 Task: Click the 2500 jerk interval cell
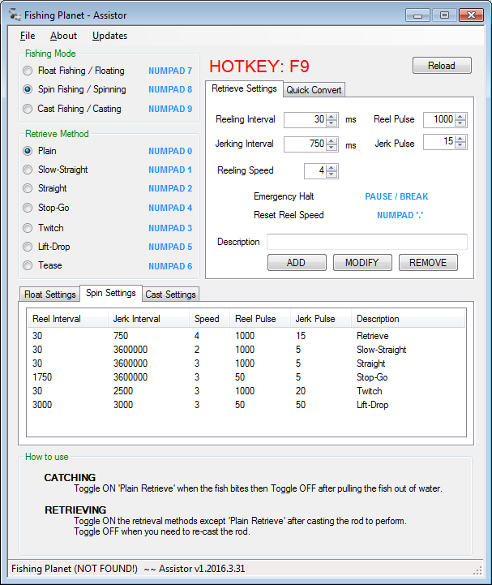click(x=123, y=391)
